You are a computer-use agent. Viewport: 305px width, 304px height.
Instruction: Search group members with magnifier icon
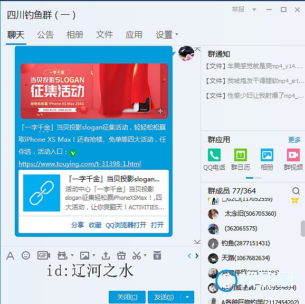click(x=296, y=190)
